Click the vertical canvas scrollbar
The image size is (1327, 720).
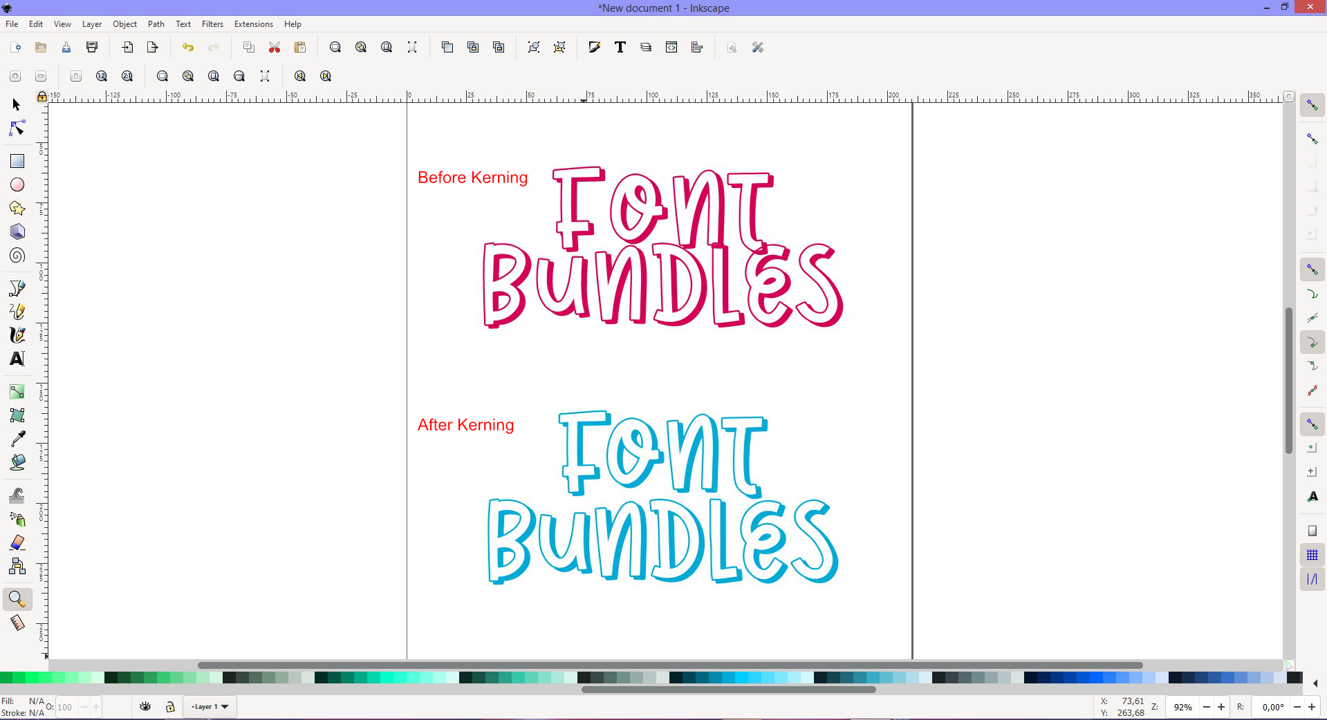tap(1289, 380)
